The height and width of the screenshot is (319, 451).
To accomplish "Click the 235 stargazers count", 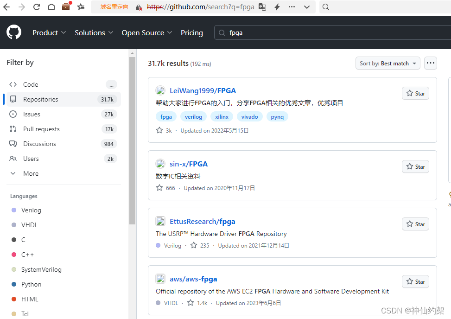I will coord(200,246).
